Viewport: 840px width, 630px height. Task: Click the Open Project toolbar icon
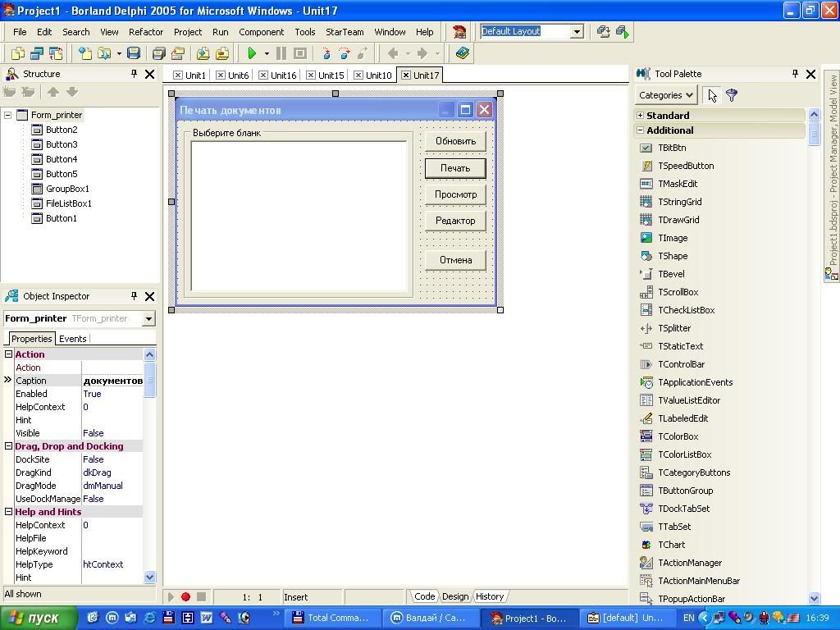[x=177, y=53]
